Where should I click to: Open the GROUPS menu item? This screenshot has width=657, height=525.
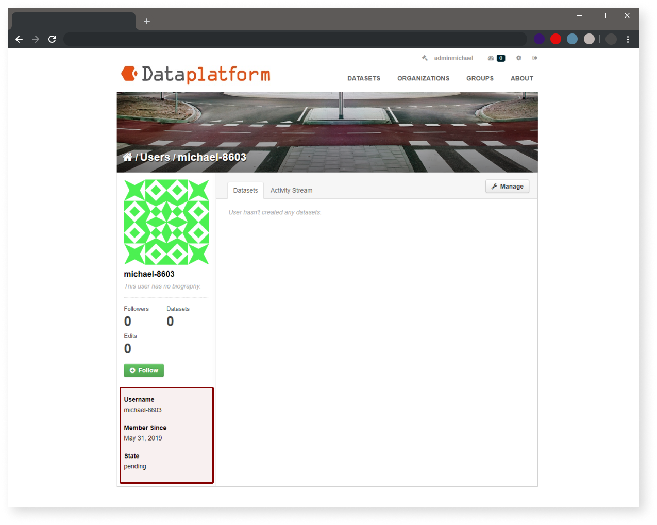[x=480, y=78]
